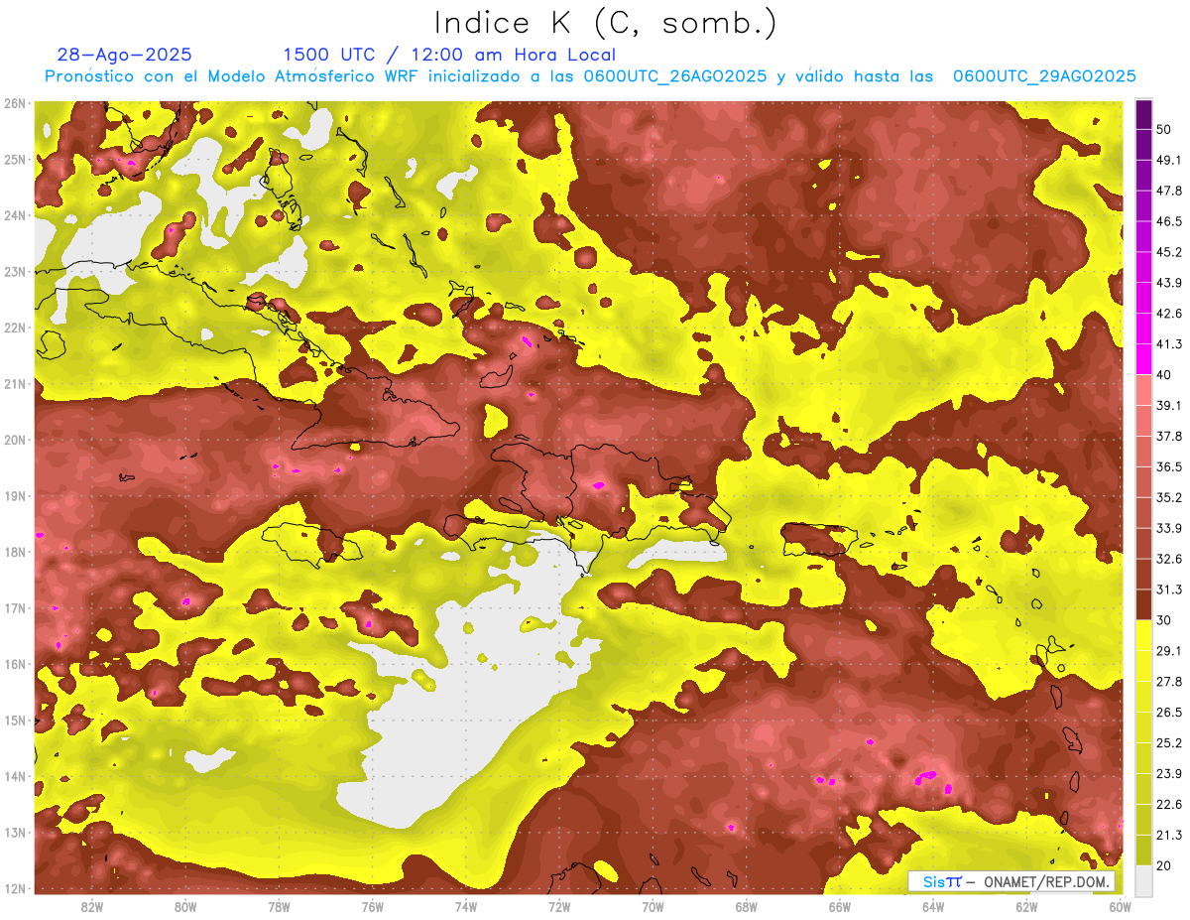Click the 13N latitude label
1190x920 pixels.
tap(16, 832)
